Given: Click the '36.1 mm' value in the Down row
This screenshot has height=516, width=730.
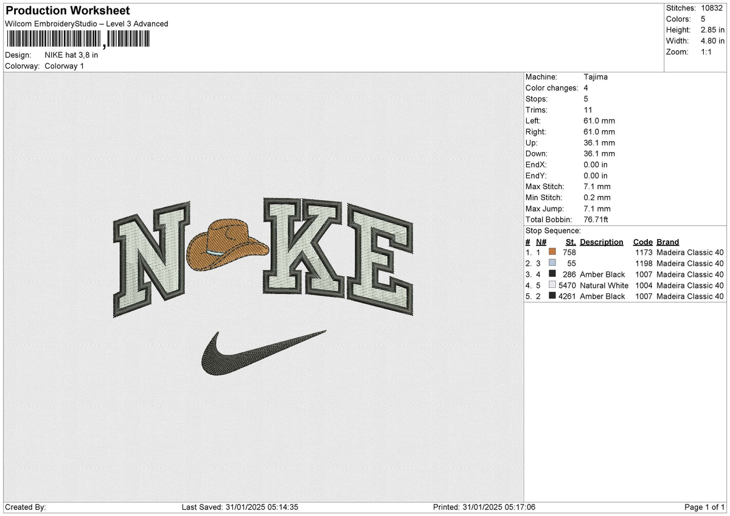Looking at the screenshot, I should pos(599,154).
